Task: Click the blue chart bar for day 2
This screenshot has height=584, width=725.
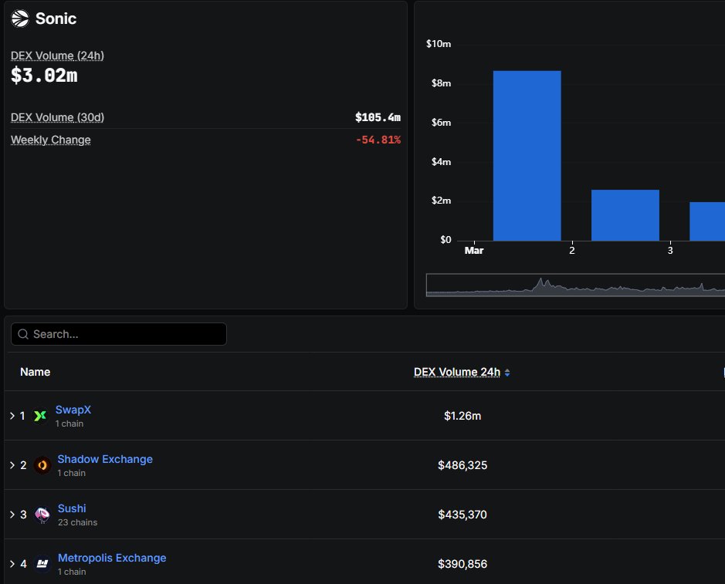Action: pyautogui.click(x=625, y=215)
